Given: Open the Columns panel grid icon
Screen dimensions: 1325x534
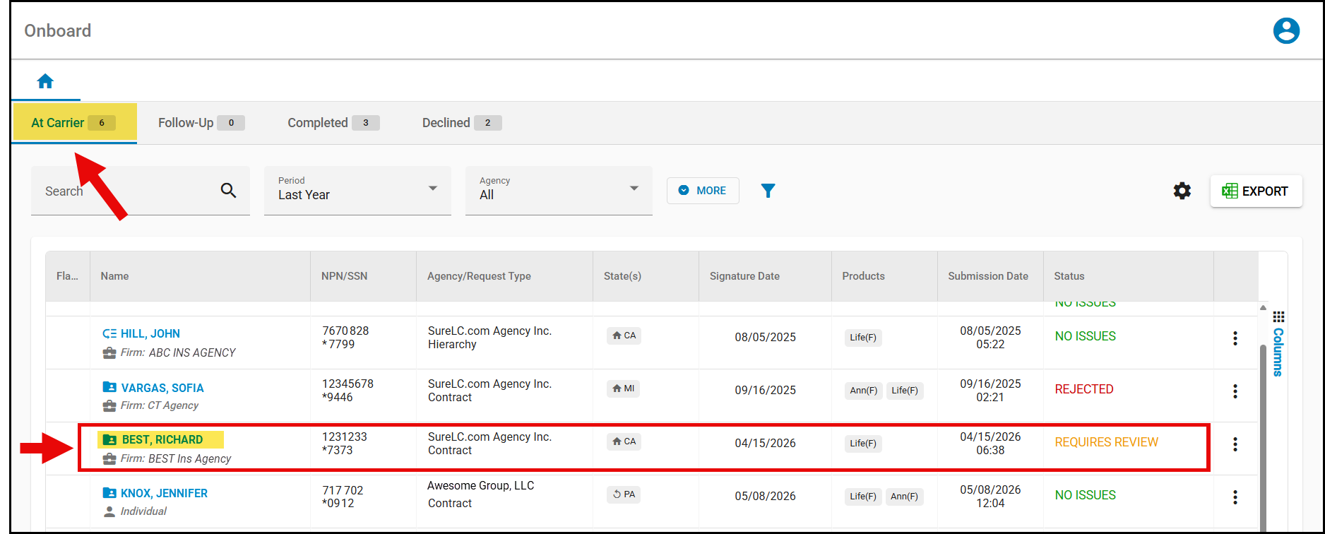Looking at the screenshot, I should pyautogui.click(x=1278, y=316).
